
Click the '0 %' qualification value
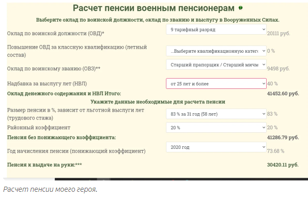(x=271, y=51)
